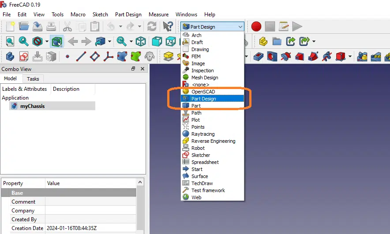The height and width of the screenshot is (234, 390).
Task: Save the document with the Save icon
Action: [37, 26]
